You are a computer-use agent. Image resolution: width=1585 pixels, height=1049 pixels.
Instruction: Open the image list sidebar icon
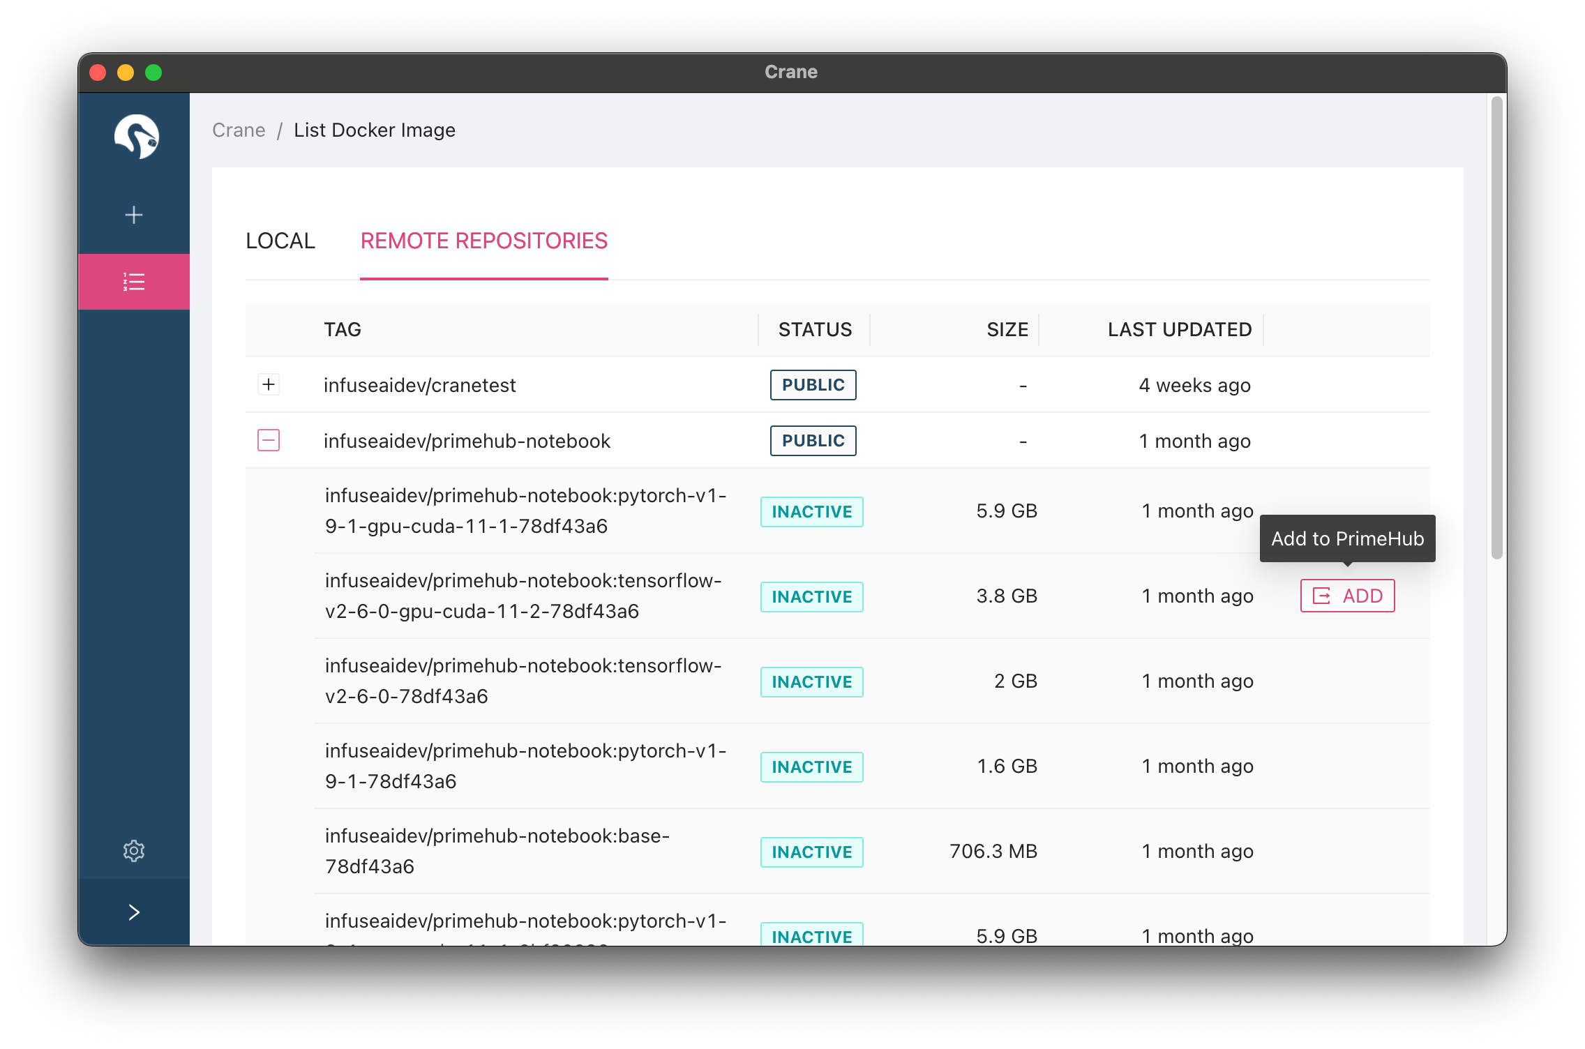pyautogui.click(x=134, y=282)
